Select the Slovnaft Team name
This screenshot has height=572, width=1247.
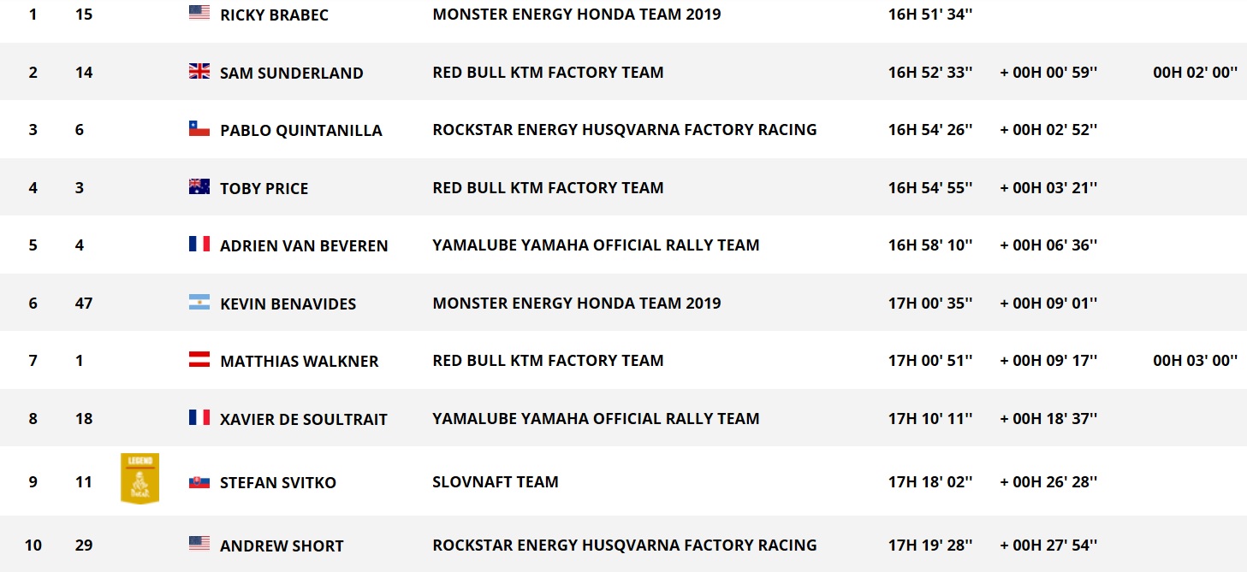pos(496,482)
